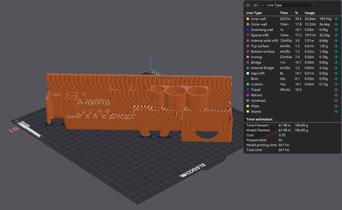
Task: Click the red Sparse infill color swatch
Action: pos(248,35)
